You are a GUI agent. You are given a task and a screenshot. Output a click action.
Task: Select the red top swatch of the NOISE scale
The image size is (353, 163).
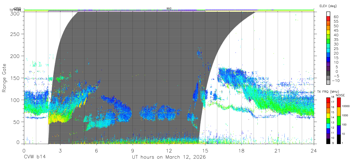pyautogui.click(x=339, y=102)
